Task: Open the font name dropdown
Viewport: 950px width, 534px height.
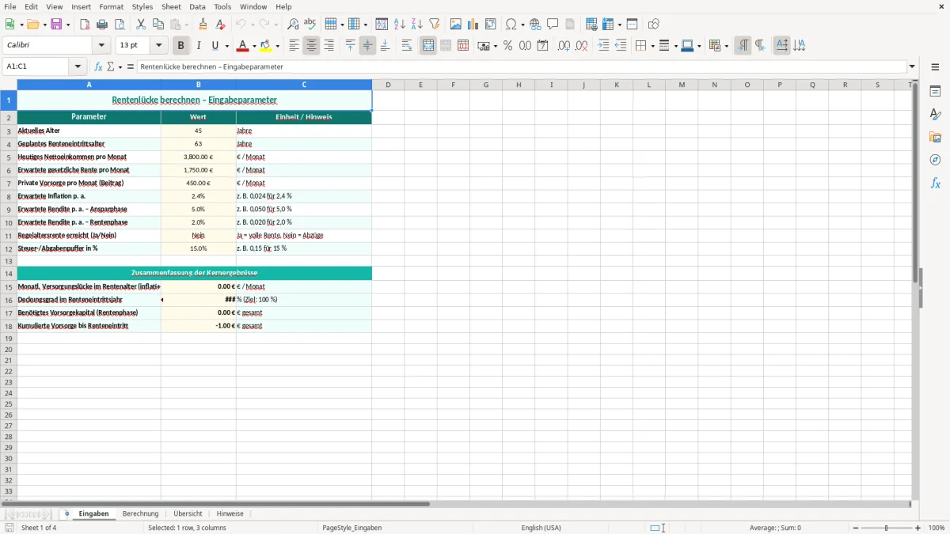Action: [x=102, y=46]
